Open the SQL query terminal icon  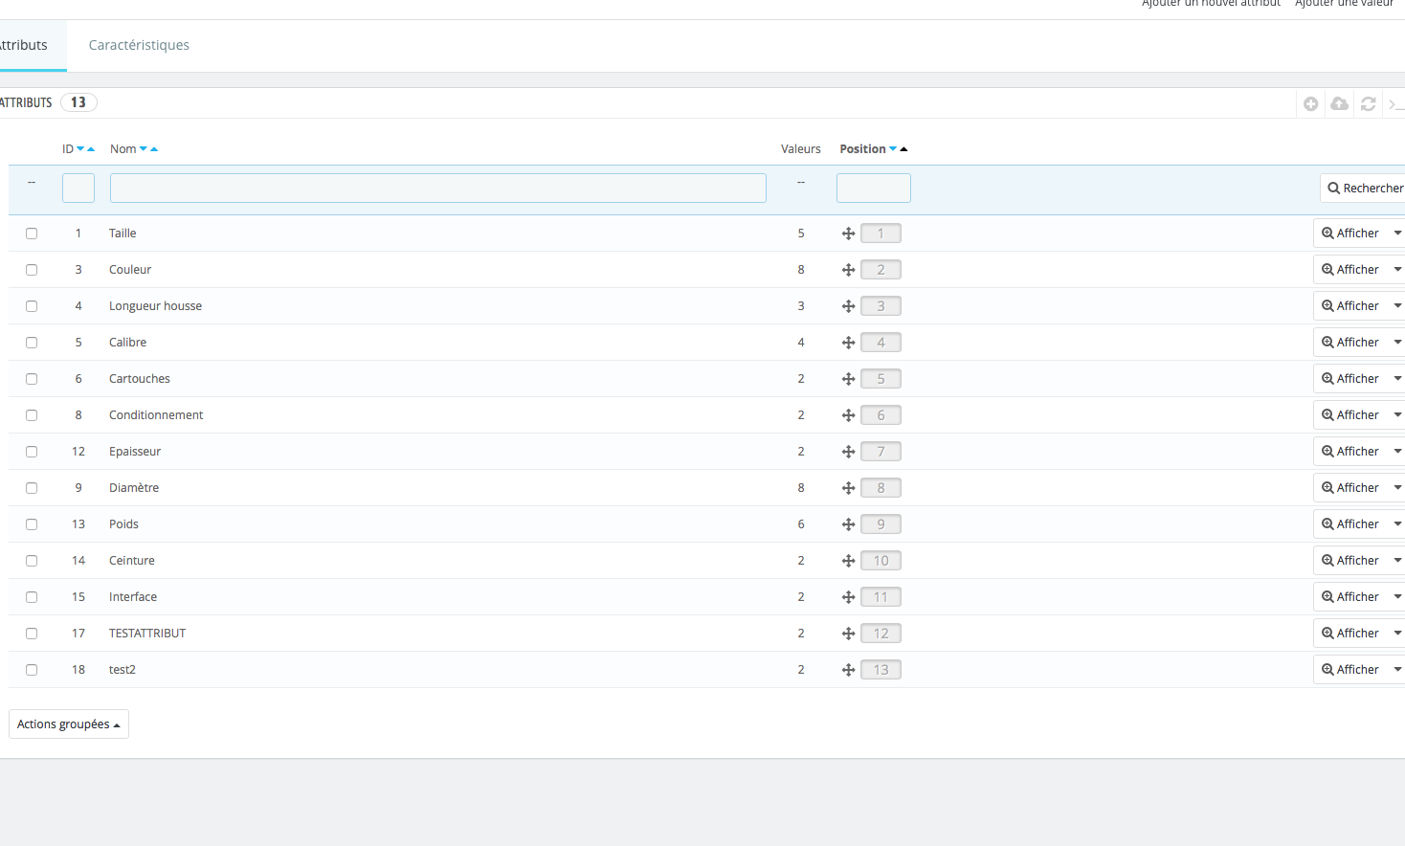[x=1396, y=103]
